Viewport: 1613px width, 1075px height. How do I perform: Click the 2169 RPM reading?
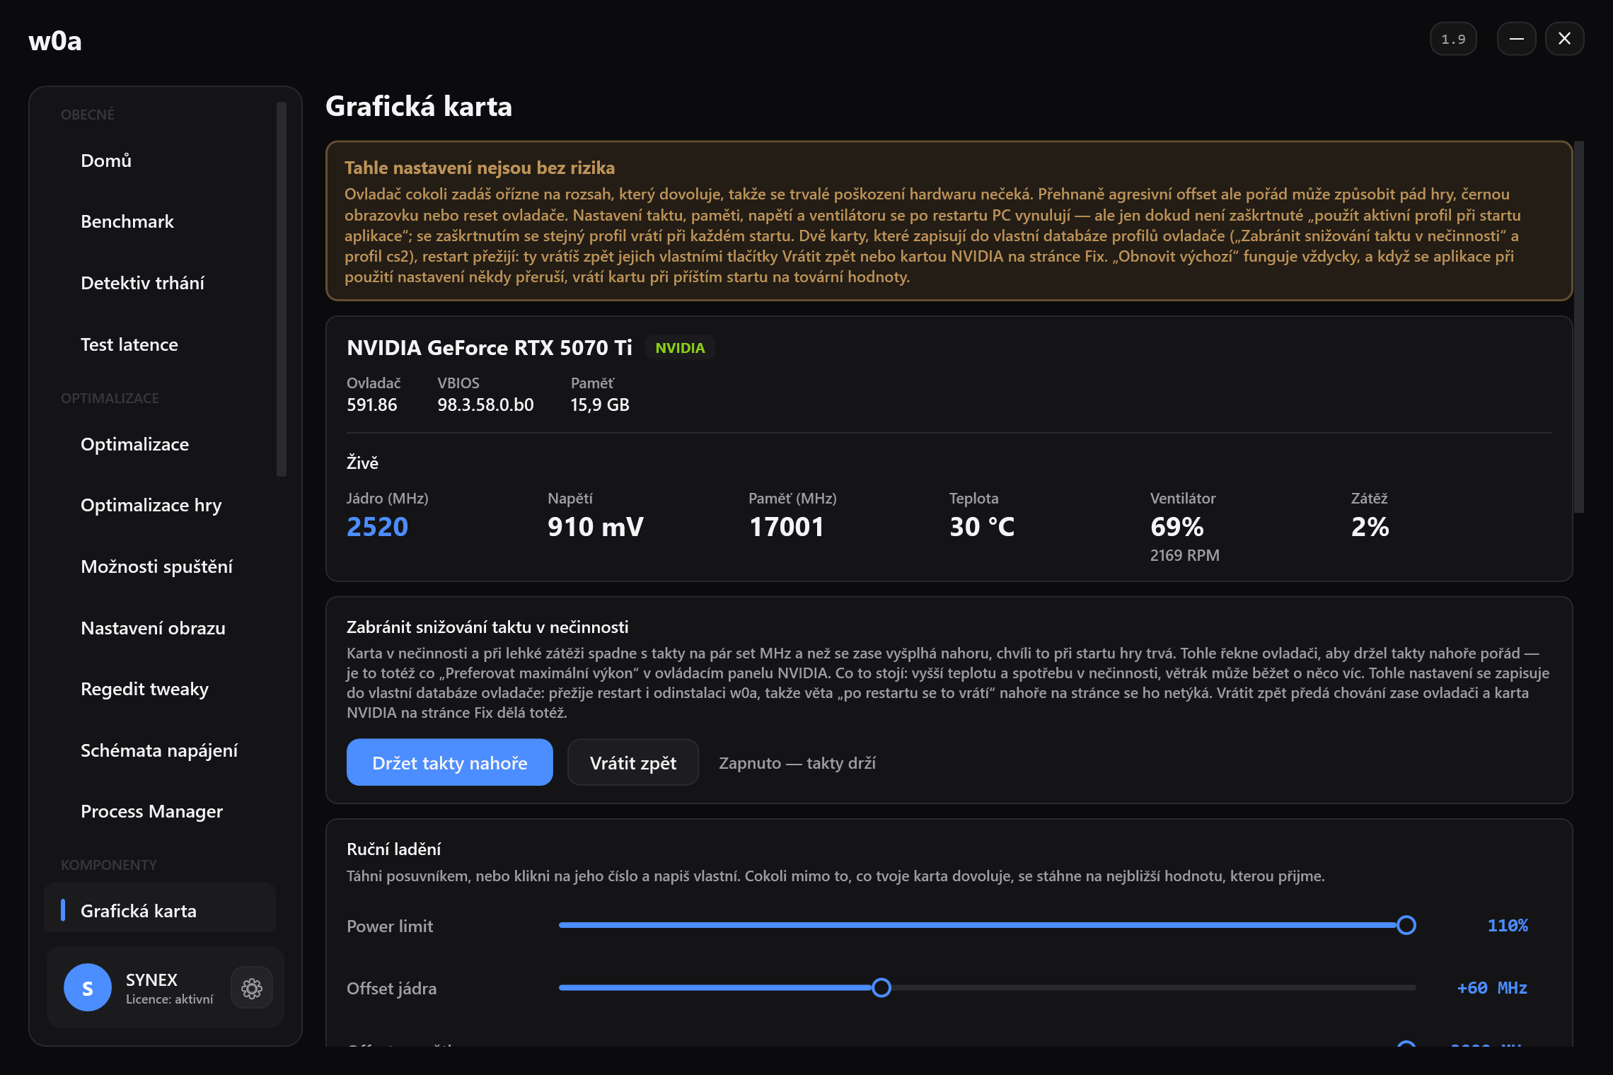(x=1185, y=555)
